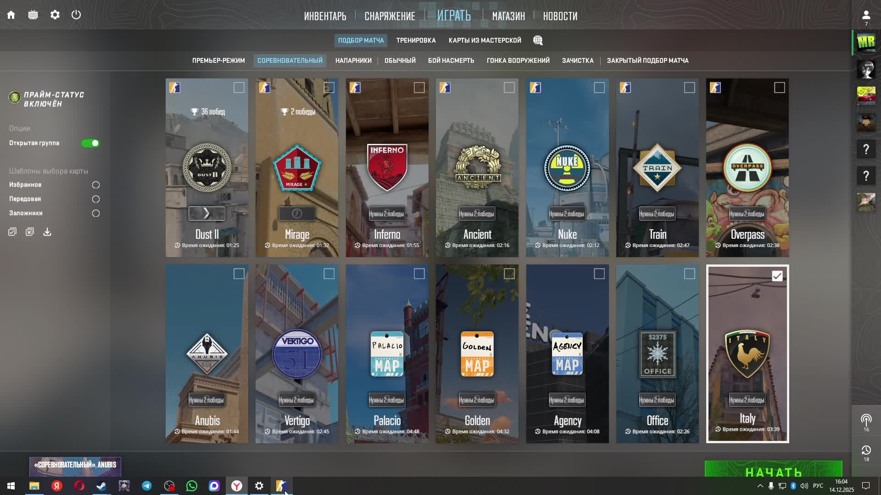Image resolution: width=881 pixels, height=495 pixels.
Task: Show hidden system tray icons chevron
Action: pos(760,486)
